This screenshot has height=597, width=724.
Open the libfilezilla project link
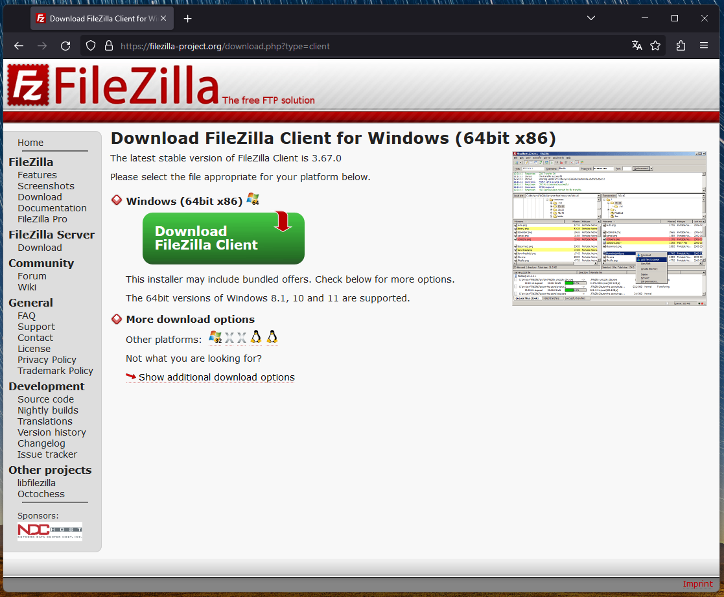[x=36, y=483]
